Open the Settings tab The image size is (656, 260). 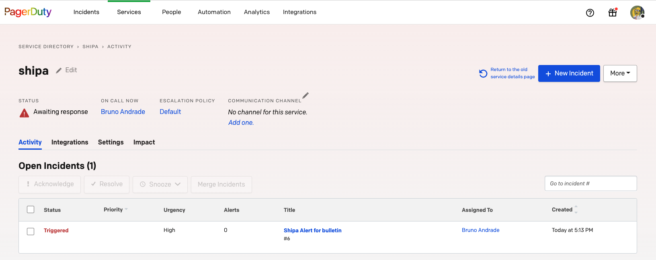(x=111, y=142)
